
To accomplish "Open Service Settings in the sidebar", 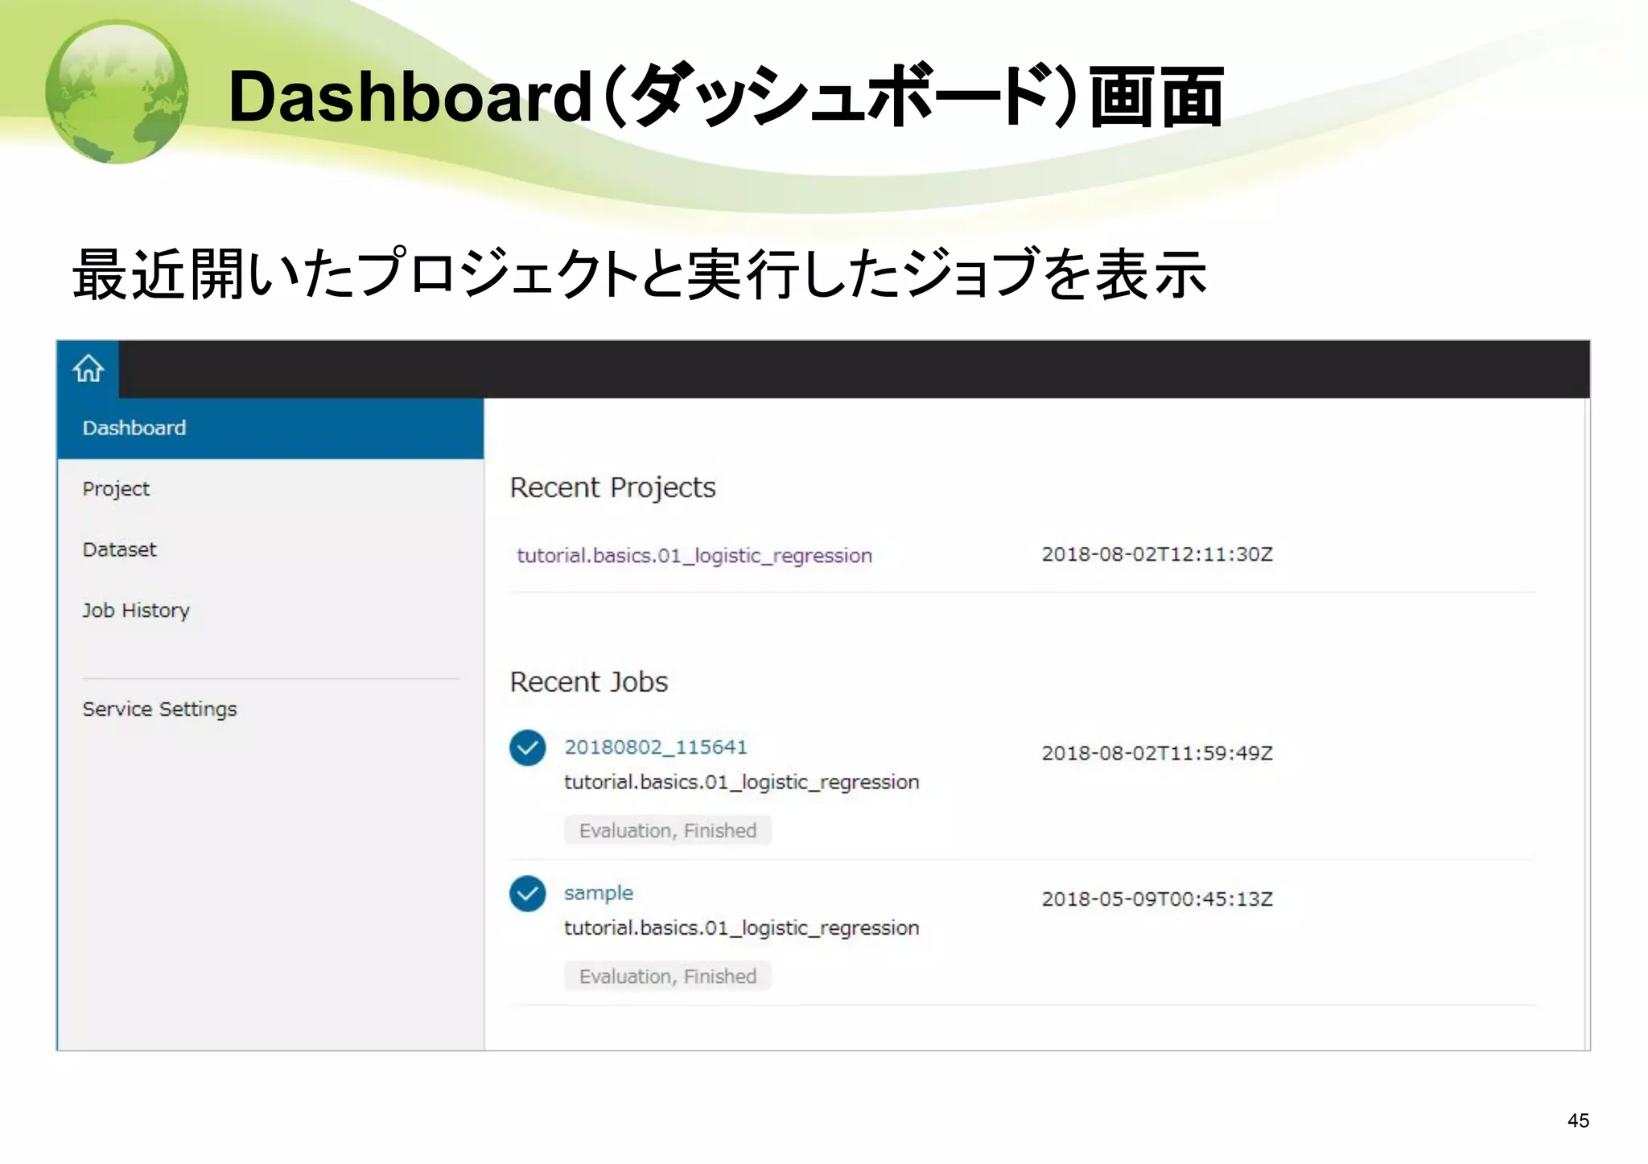I will coord(159,709).
